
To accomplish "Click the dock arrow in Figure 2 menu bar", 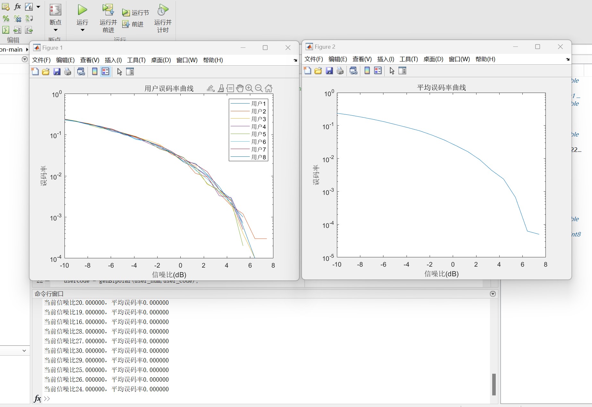I will tap(568, 59).
